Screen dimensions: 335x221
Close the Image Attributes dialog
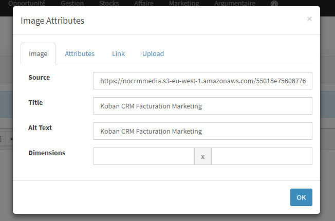click(309, 19)
